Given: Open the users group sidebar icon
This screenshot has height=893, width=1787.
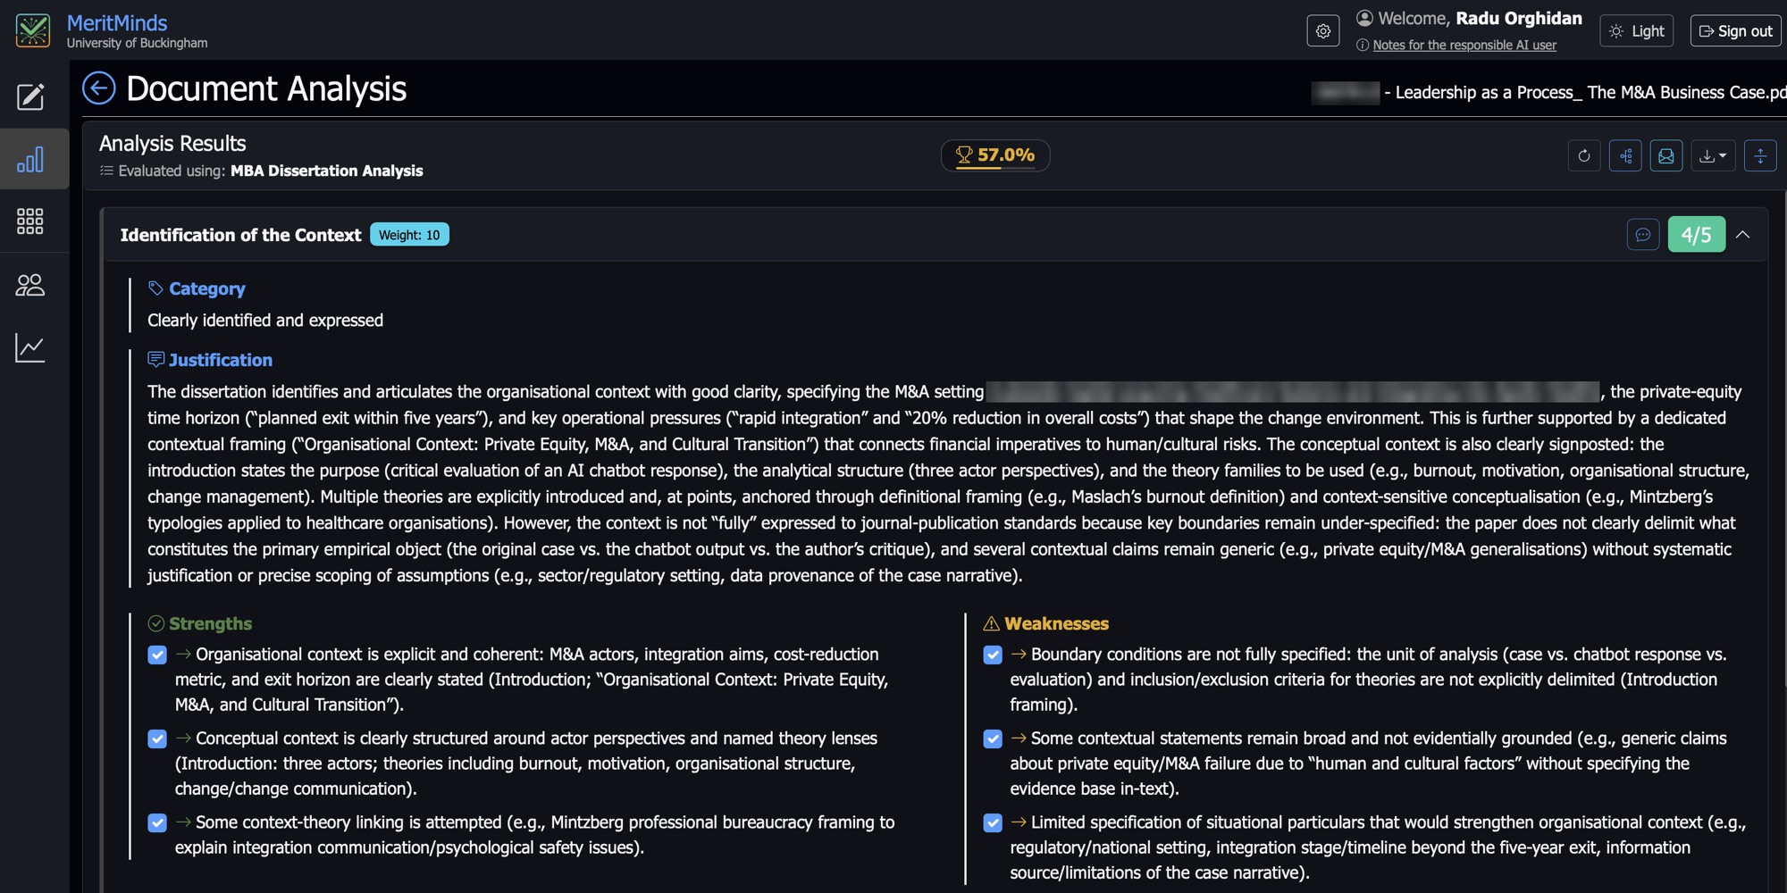Looking at the screenshot, I should point(30,285).
